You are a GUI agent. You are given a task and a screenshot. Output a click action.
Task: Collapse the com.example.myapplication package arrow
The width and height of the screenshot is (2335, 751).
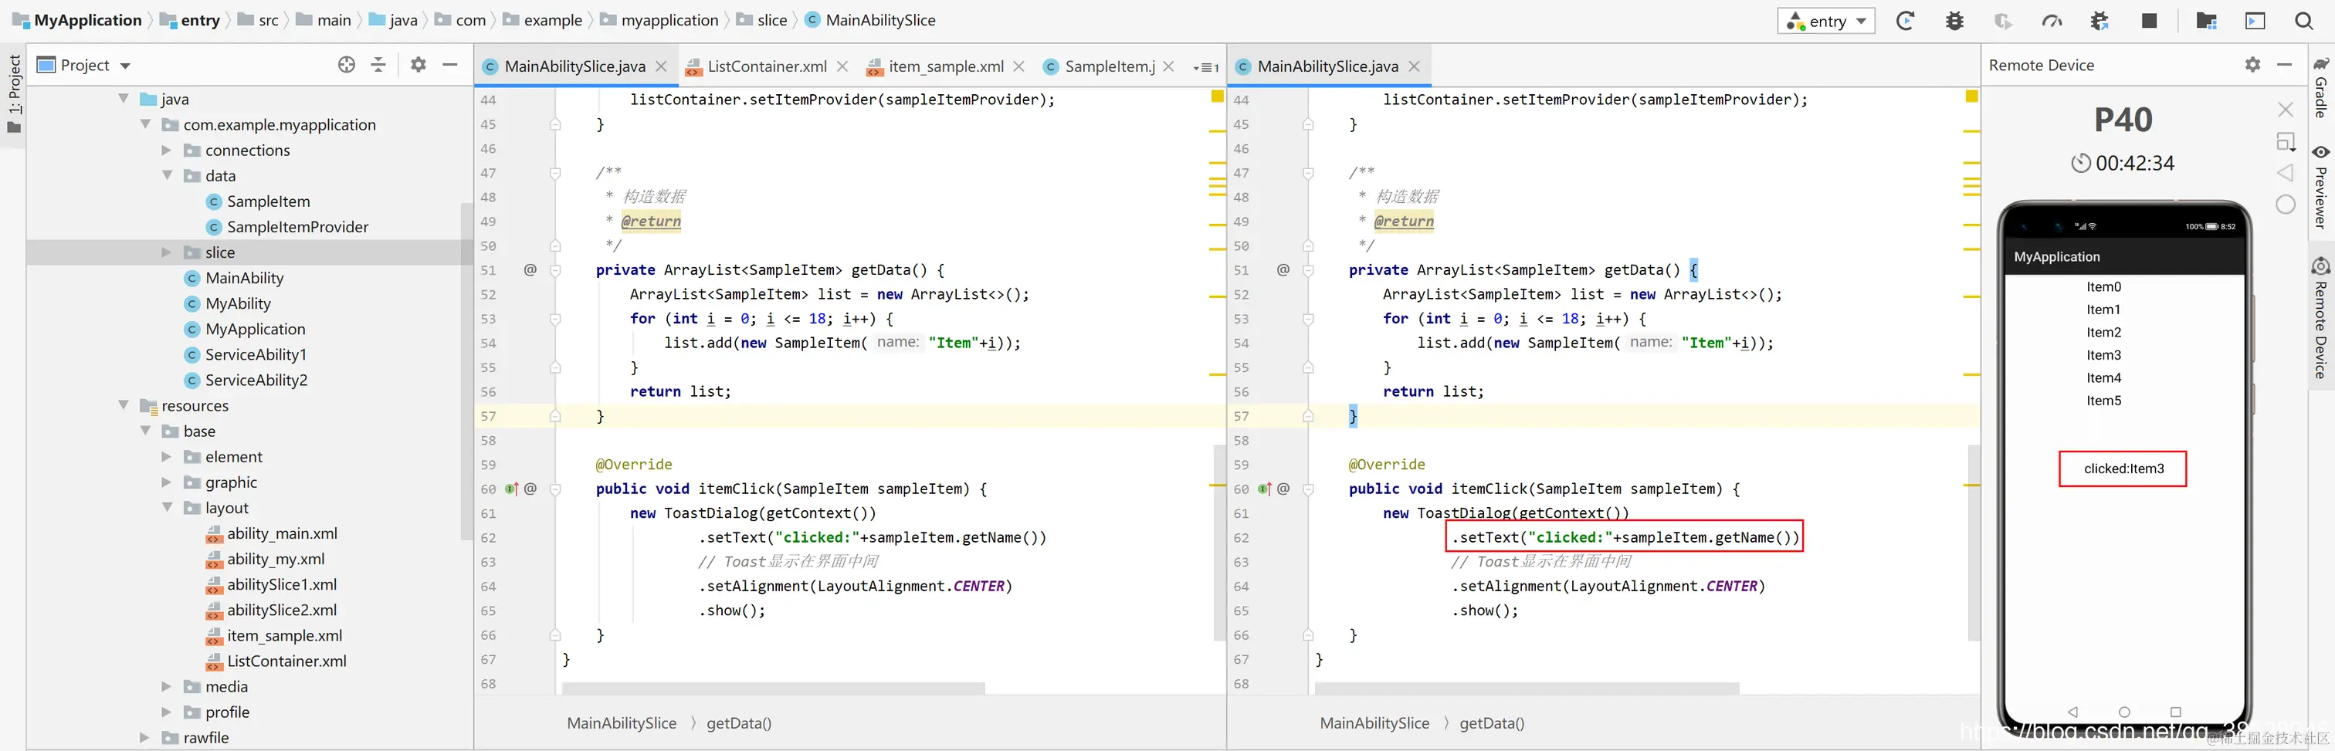(x=145, y=124)
